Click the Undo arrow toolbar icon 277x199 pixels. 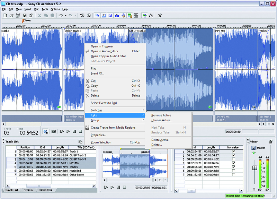point(61,16)
